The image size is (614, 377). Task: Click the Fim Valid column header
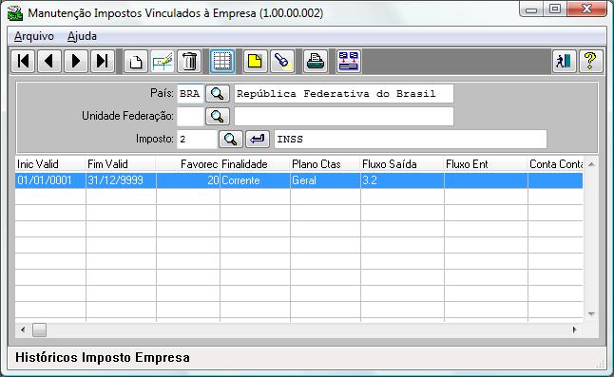121,164
